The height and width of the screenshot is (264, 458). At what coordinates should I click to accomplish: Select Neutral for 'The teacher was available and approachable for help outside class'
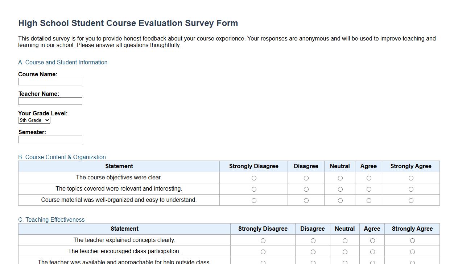pyautogui.click(x=344, y=262)
